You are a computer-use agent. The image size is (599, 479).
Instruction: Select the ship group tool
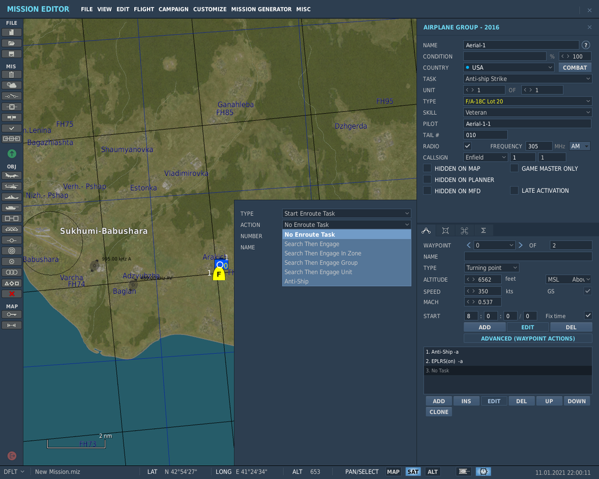click(x=11, y=197)
